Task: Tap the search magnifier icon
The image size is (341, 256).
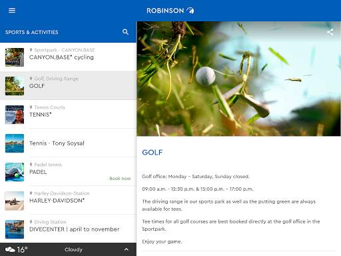Action: click(125, 32)
